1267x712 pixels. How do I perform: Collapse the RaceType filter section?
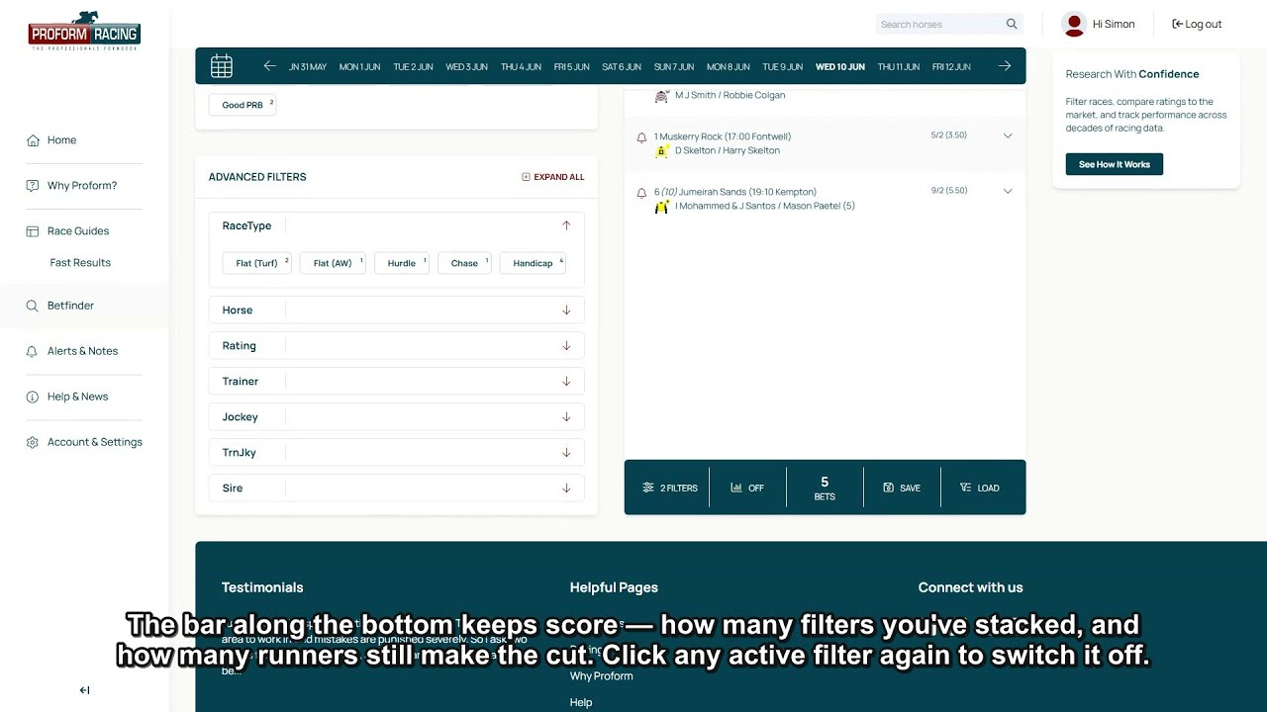pyautogui.click(x=566, y=225)
